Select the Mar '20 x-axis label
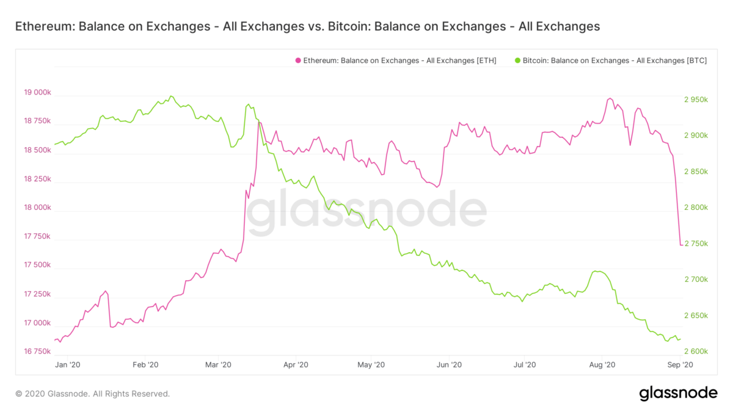This screenshot has height=412, width=733. tap(218, 364)
